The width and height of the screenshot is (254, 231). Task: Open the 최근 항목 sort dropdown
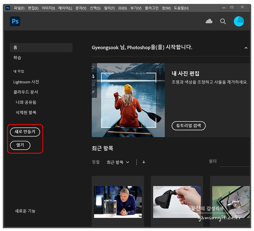[118, 162]
